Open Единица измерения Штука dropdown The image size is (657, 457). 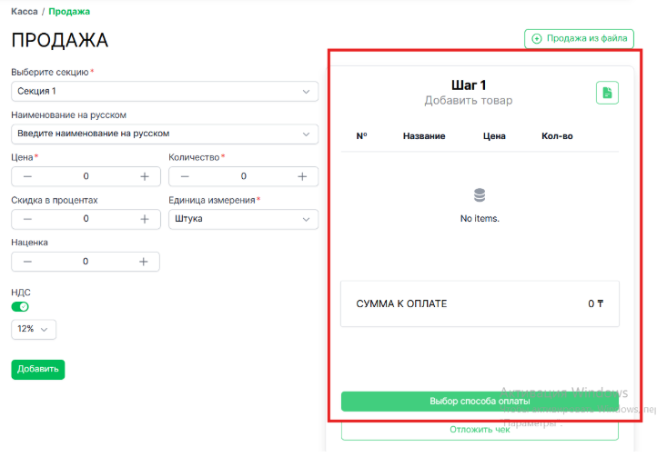coord(243,219)
